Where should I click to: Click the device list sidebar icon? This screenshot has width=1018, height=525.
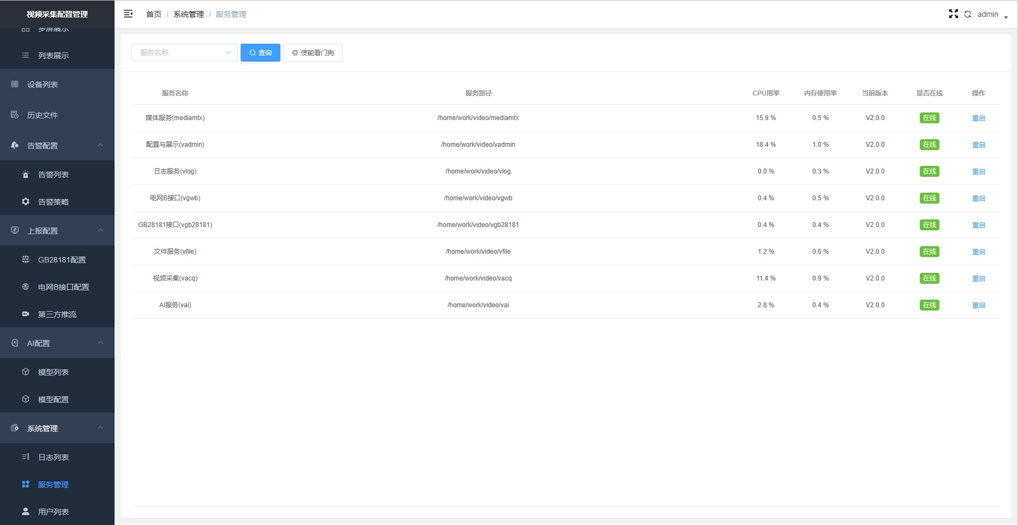click(15, 85)
